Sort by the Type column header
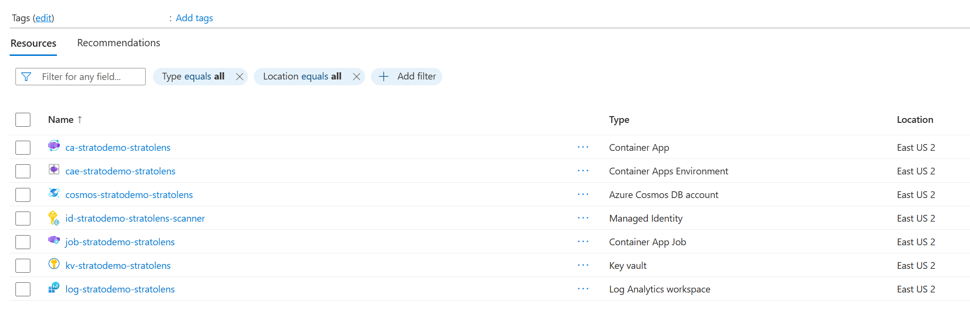This screenshot has height=318, width=970. click(x=619, y=119)
